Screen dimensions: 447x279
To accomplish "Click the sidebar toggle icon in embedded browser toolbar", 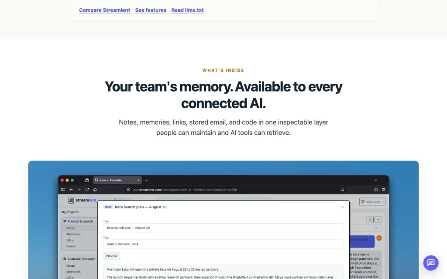I will pyautogui.click(x=63, y=190).
